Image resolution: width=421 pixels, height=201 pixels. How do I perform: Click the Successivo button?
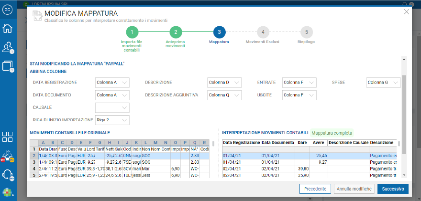pos(393,189)
